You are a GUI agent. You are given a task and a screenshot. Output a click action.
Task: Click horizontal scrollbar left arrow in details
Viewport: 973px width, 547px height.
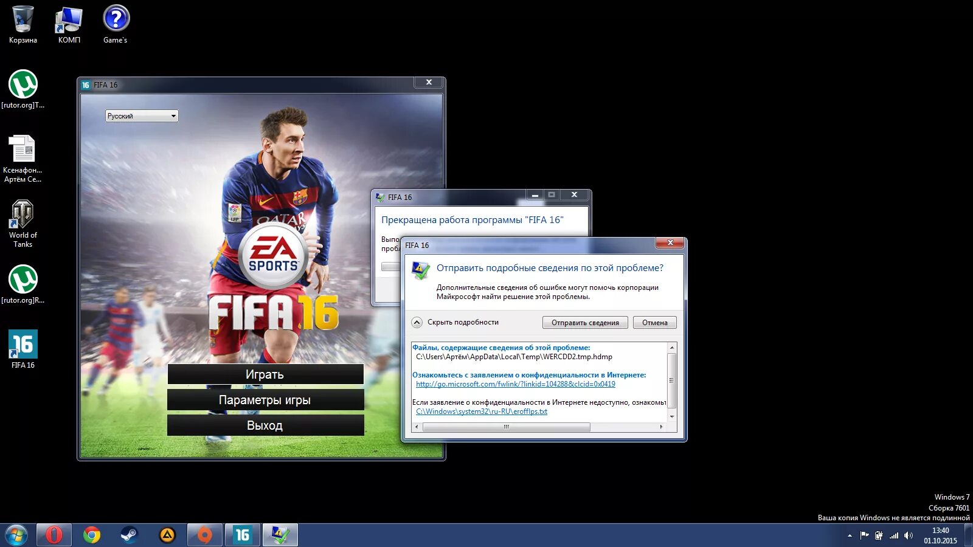pos(417,427)
